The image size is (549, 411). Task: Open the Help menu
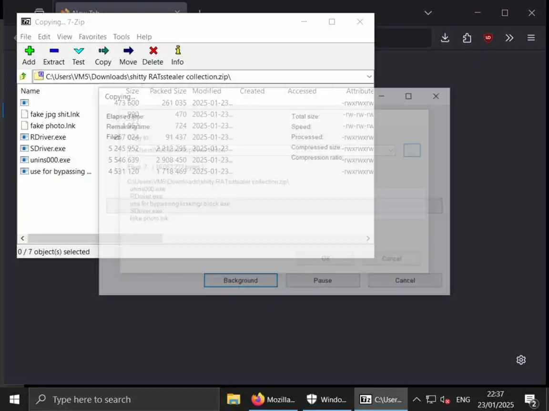(144, 37)
